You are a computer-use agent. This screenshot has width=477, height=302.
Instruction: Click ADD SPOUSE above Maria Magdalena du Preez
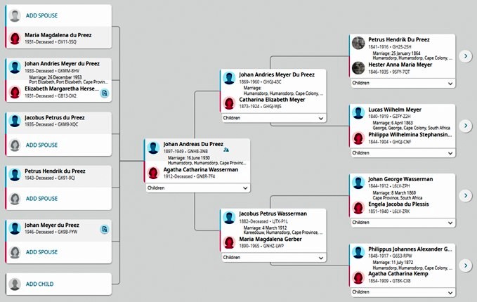click(41, 15)
